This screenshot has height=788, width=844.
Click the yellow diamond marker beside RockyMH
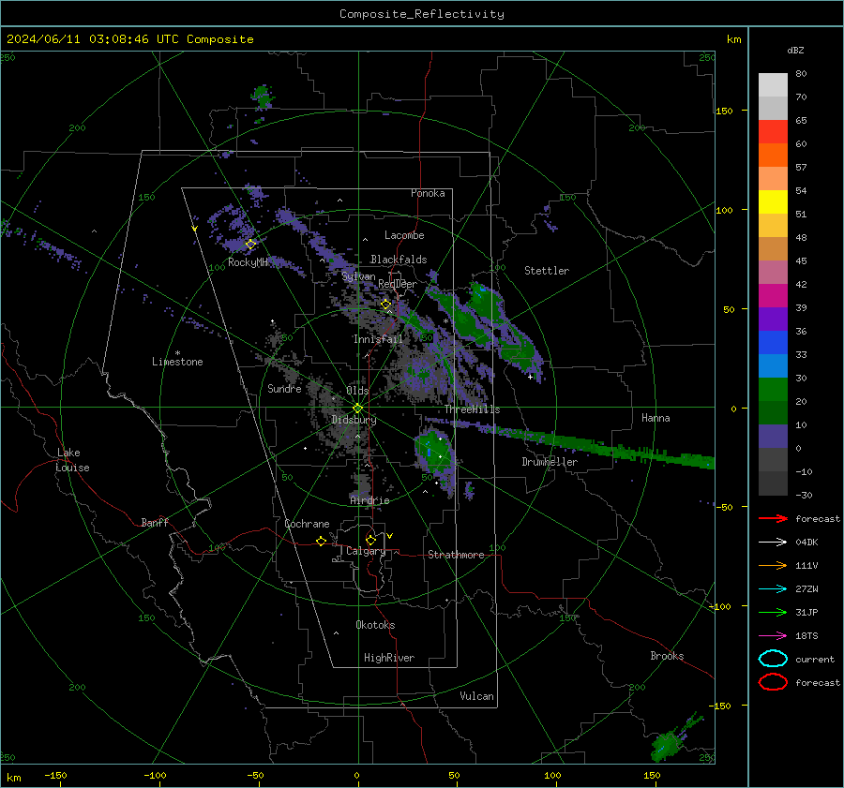pyautogui.click(x=250, y=244)
